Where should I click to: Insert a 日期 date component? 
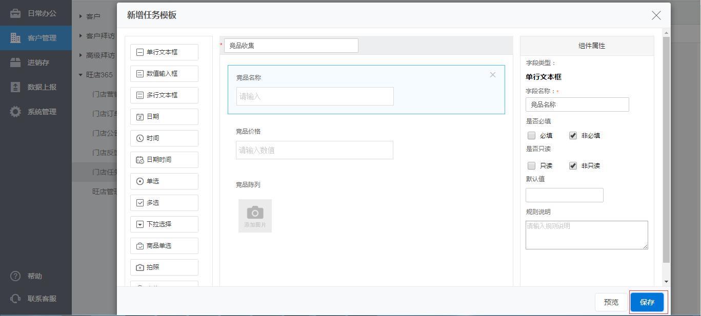tap(164, 117)
